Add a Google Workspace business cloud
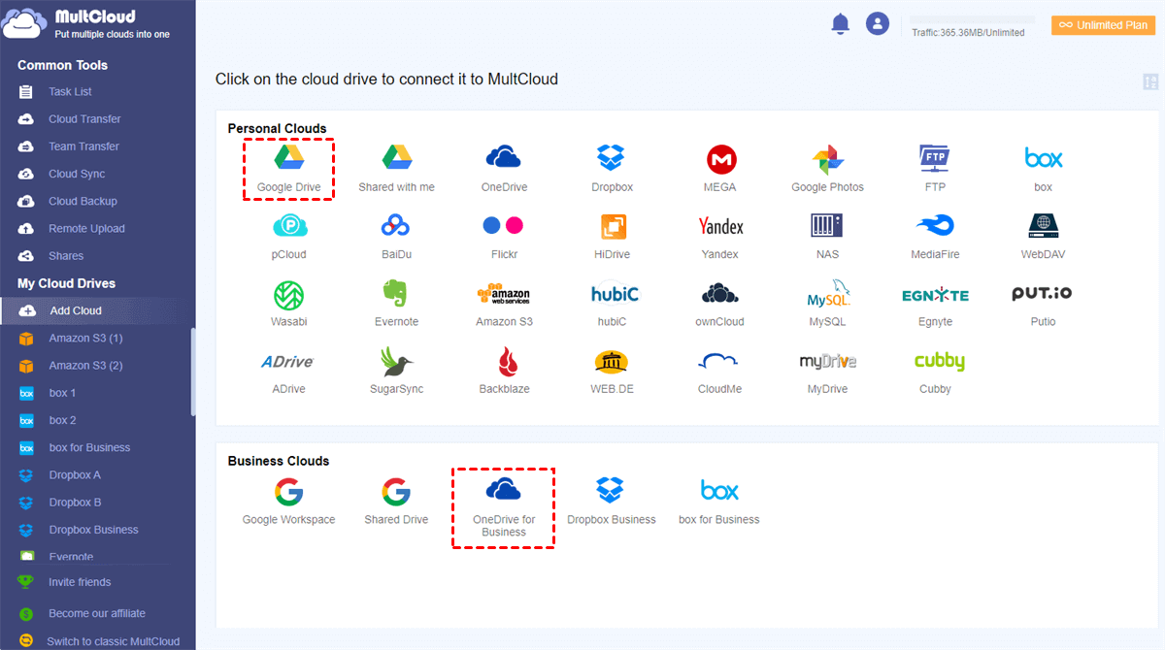This screenshot has width=1165, height=650. tap(288, 501)
